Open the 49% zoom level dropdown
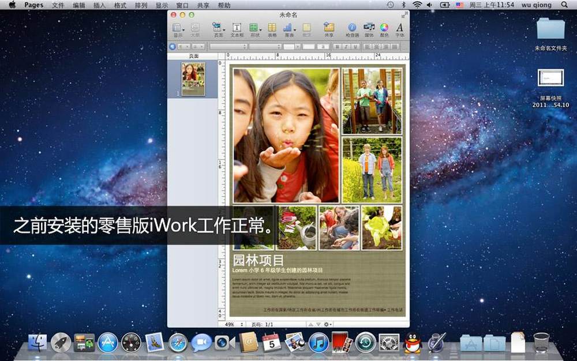The height and width of the screenshot is (361, 577). pyautogui.click(x=234, y=324)
